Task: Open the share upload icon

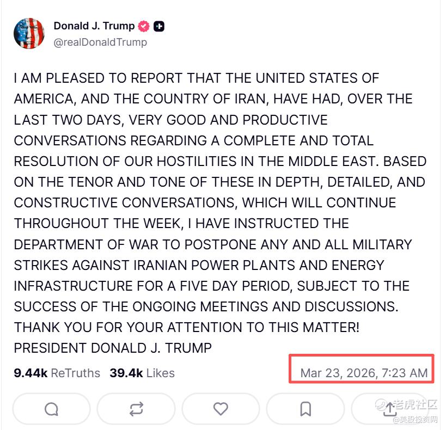Action: click(390, 408)
